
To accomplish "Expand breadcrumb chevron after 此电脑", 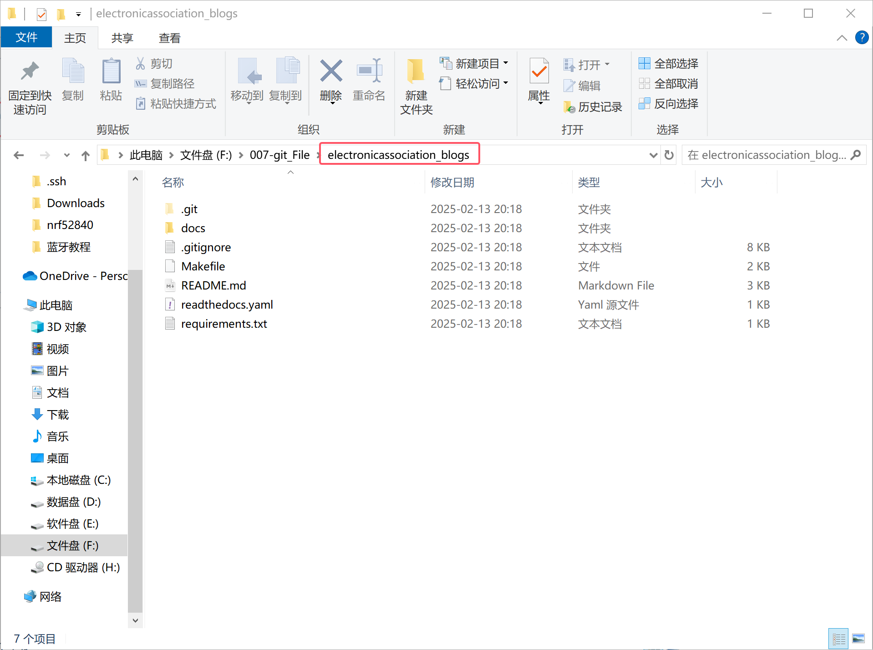I will pyautogui.click(x=172, y=155).
